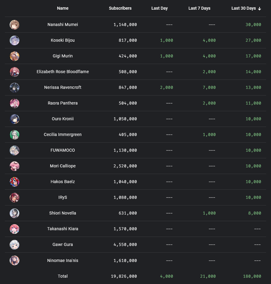Click Mori Calliope's pink avatar

pos(15,166)
